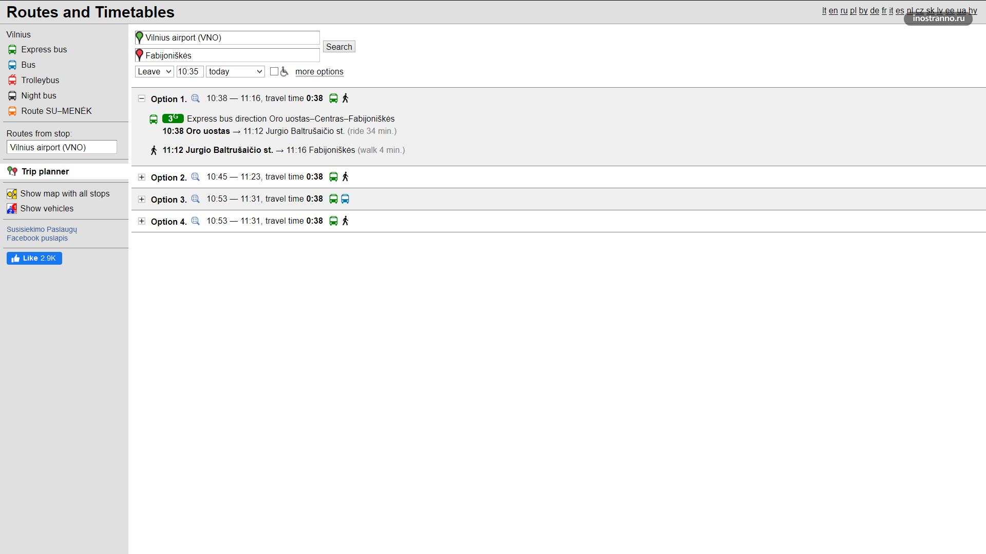
Task: Expand Option 2 route details
Action: coord(142,177)
